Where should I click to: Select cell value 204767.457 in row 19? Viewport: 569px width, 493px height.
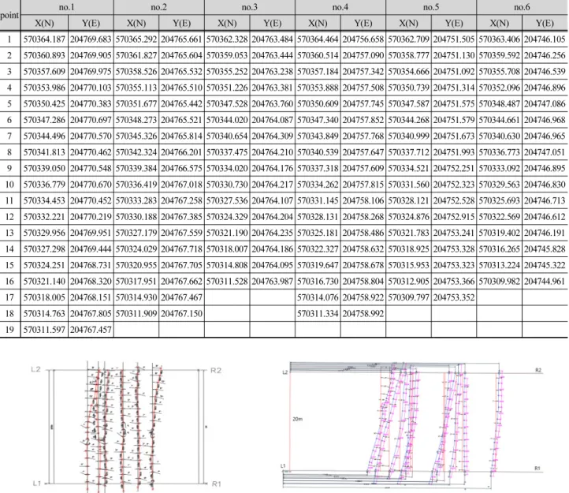[91, 330]
